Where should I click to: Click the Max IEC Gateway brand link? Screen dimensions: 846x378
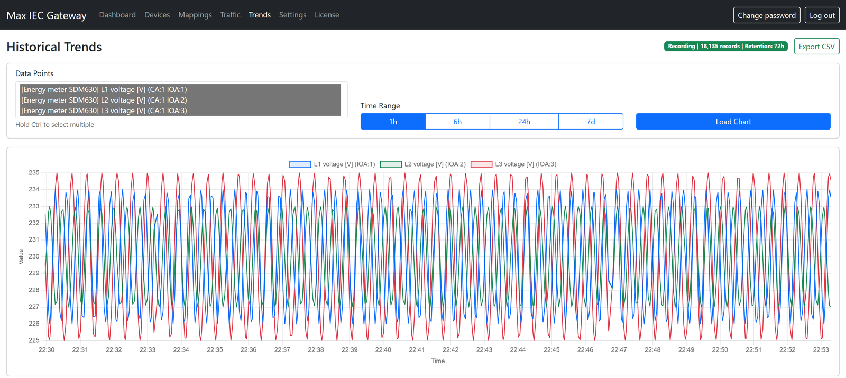pos(47,15)
